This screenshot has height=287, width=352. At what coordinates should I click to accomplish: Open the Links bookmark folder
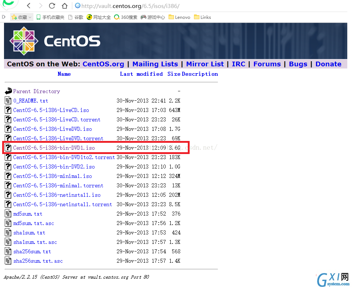(202, 17)
